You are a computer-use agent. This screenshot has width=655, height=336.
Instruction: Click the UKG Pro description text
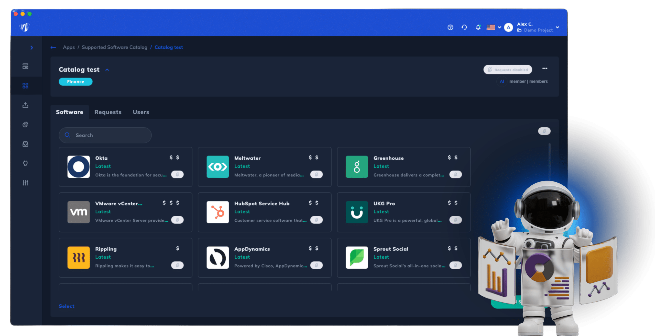407,220
